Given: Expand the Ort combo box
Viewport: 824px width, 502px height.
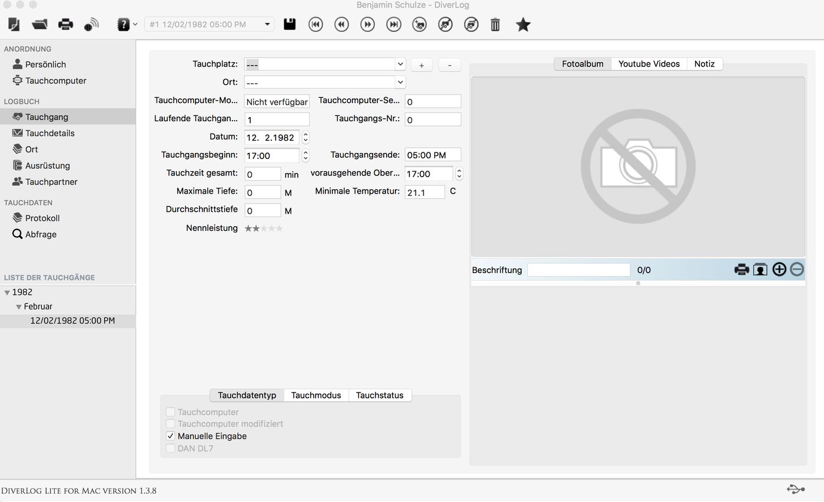Looking at the screenshot, I should pos(400,82).
